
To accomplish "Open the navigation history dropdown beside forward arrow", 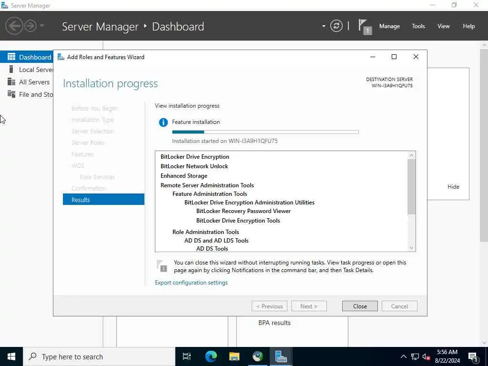I will (x=42, y=26).
